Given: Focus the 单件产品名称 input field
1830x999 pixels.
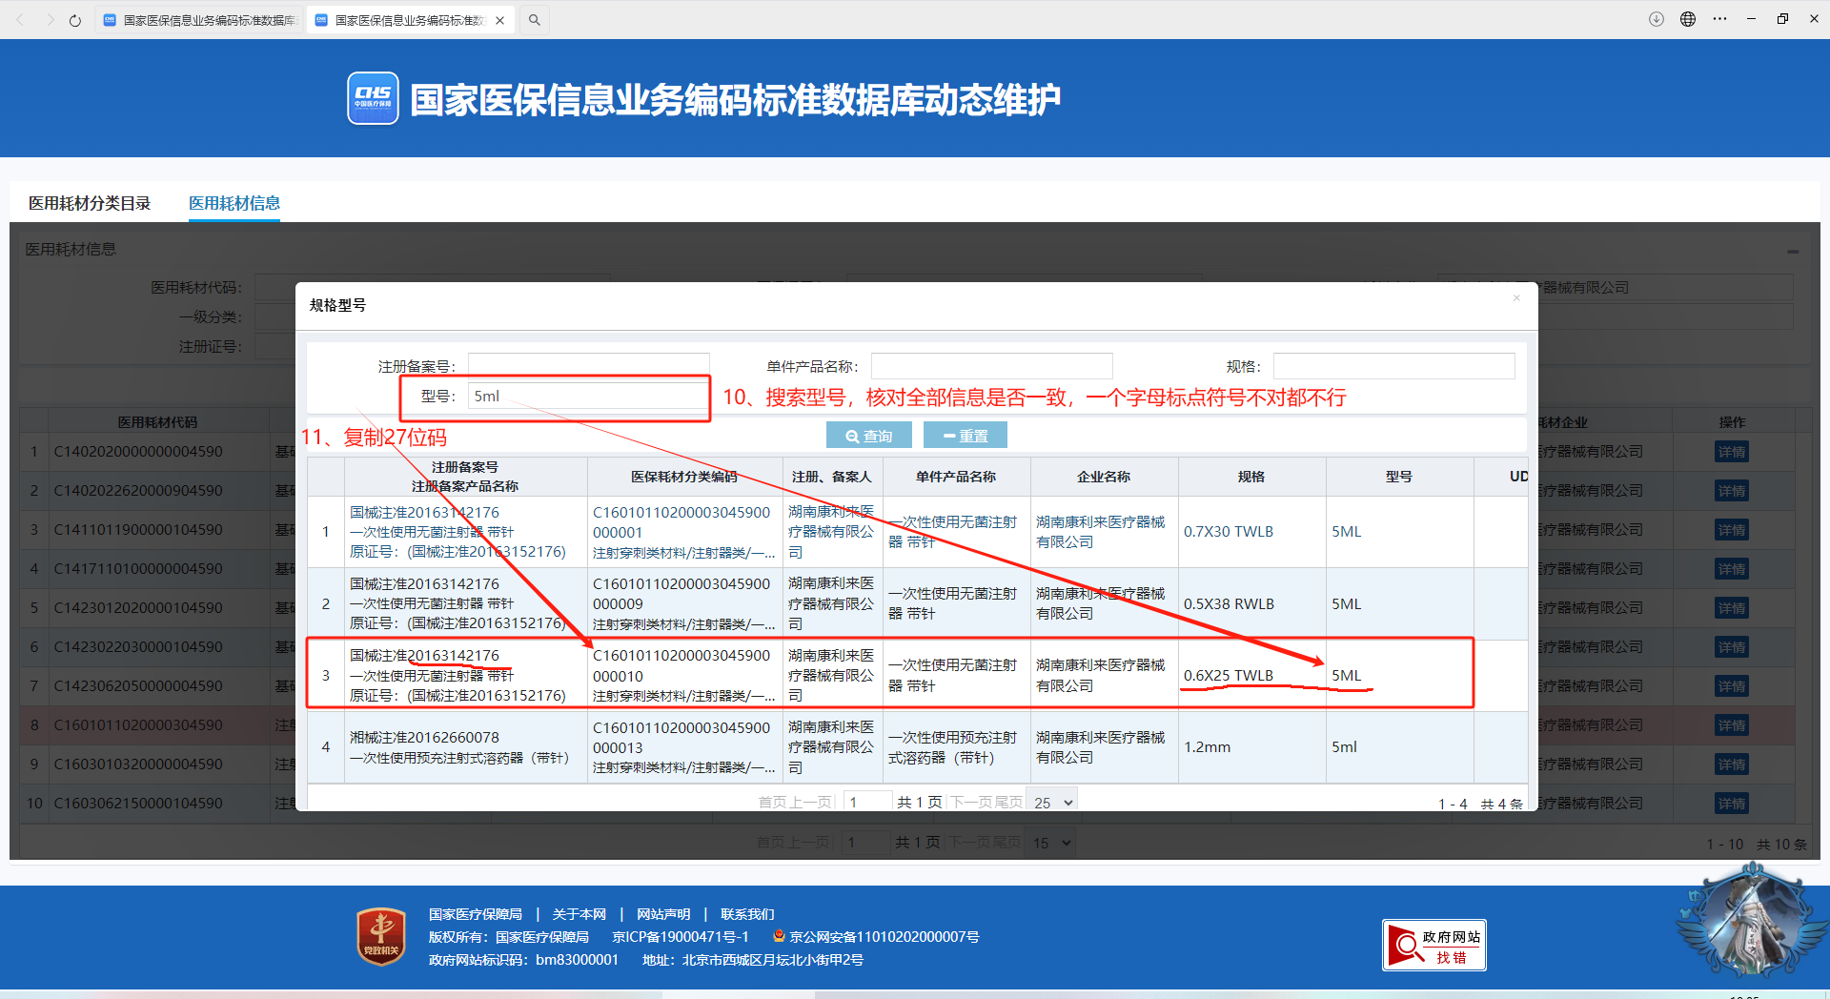Looking at the screenshot, I should [991, 366].
